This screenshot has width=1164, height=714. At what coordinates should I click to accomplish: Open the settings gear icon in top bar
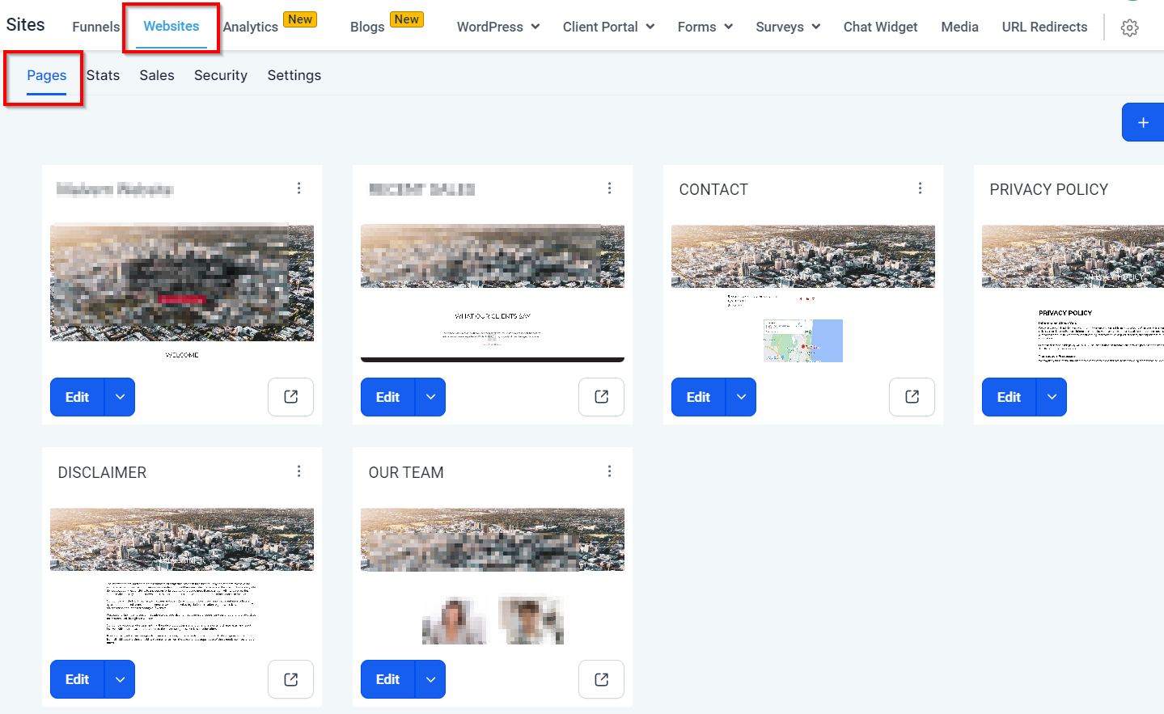coord(1130,27)
